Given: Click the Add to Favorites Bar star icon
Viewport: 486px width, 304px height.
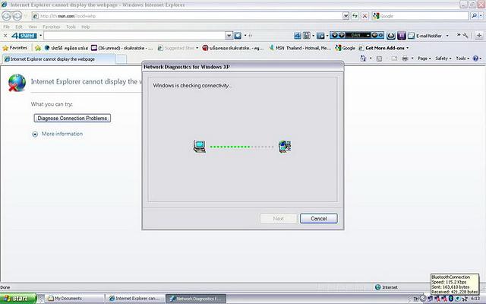Looking at the screenshot, I should pyautogui.click(x=38, y=48).
